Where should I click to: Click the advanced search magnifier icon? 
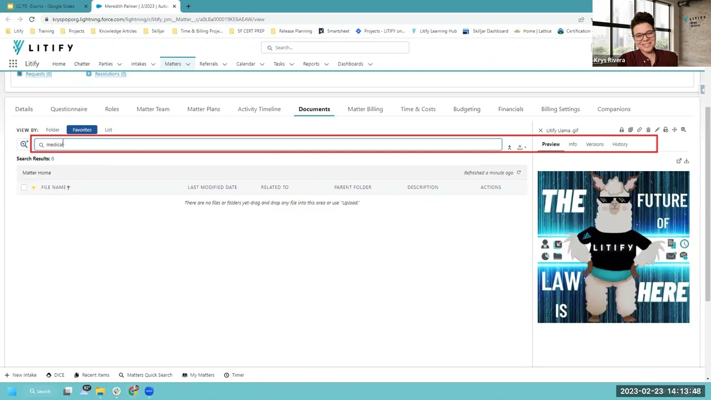[x=24, y=144]
